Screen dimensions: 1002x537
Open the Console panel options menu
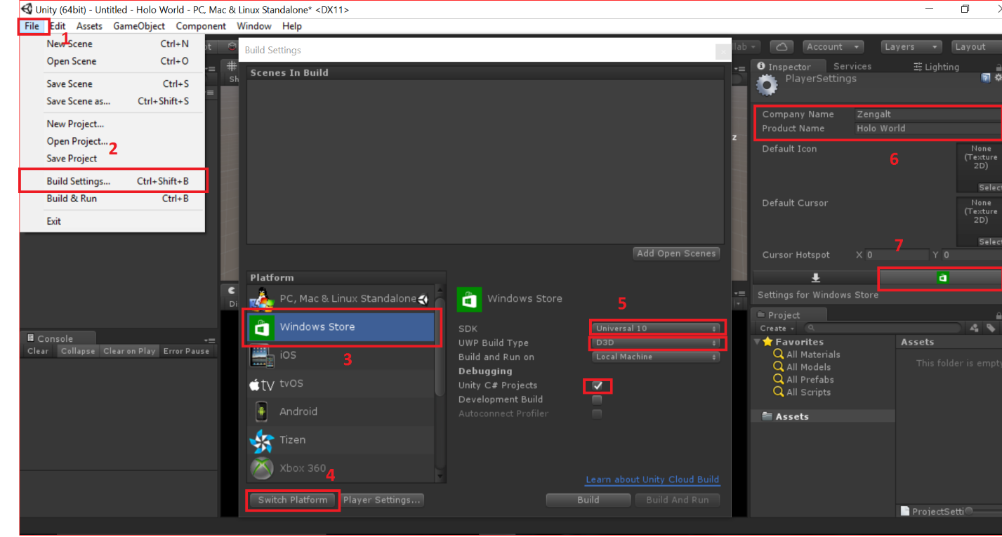click(x=209, y=339)
